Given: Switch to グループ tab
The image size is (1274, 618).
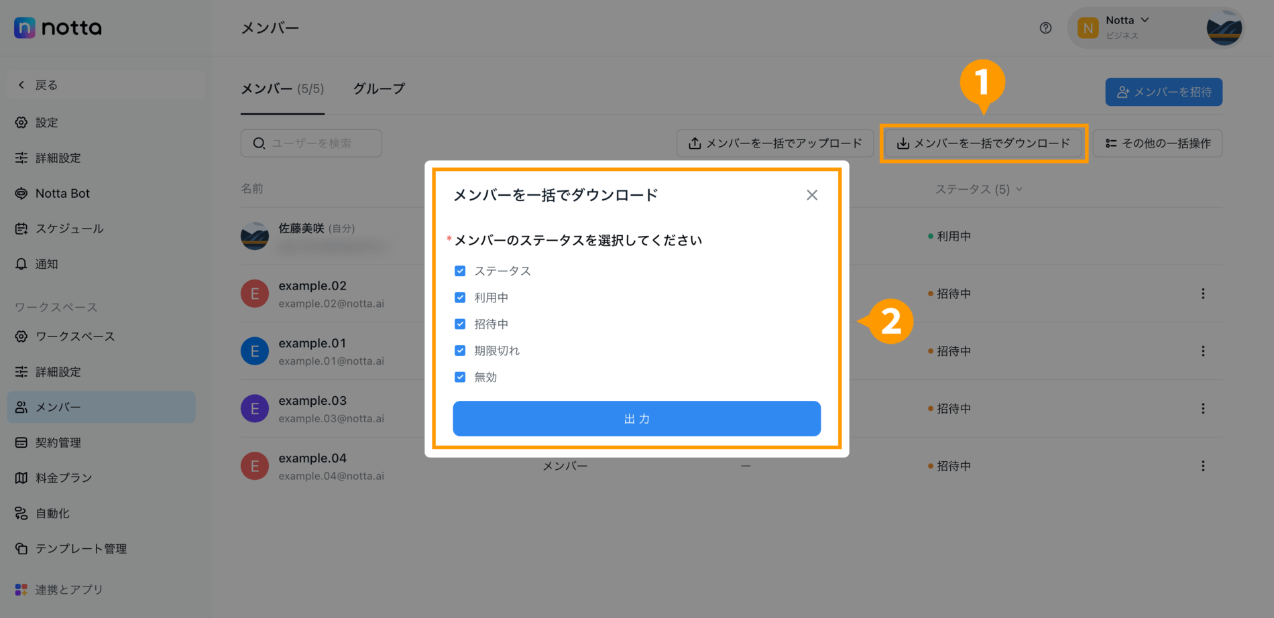Looking at the screenshot, I should point(379,88).
